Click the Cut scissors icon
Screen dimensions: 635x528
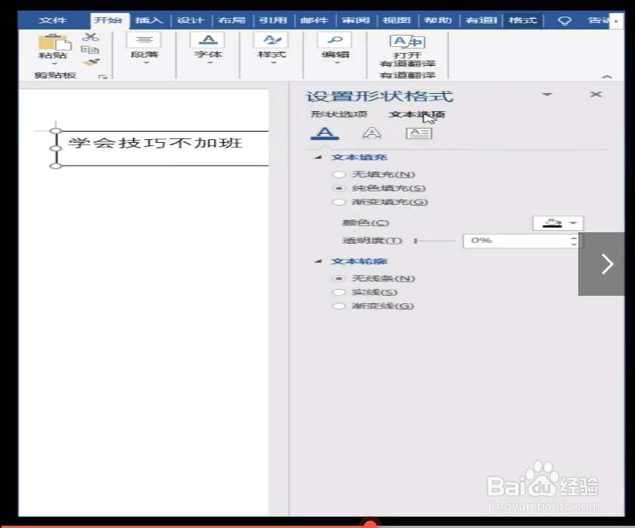(90, 37)
